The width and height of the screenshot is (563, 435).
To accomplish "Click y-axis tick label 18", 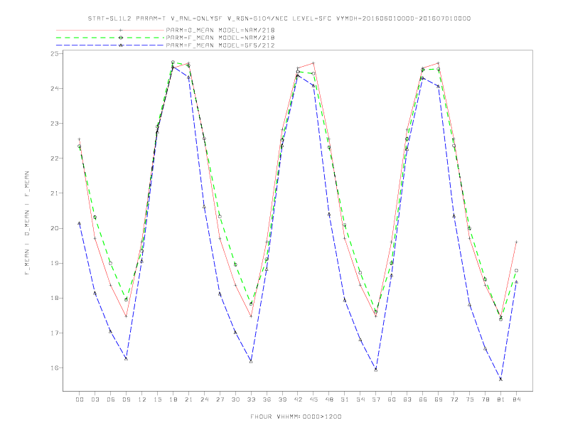I will (55, 298).
